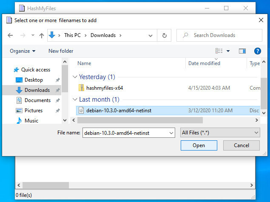Viewport: 270px width, 202px height.
Task: Go back using the back arrow
Action: [10, 35]
